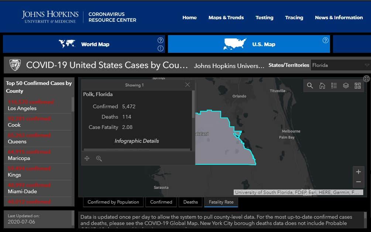Select the Deaths tab
371x232 pixels.
pos(190,202)
